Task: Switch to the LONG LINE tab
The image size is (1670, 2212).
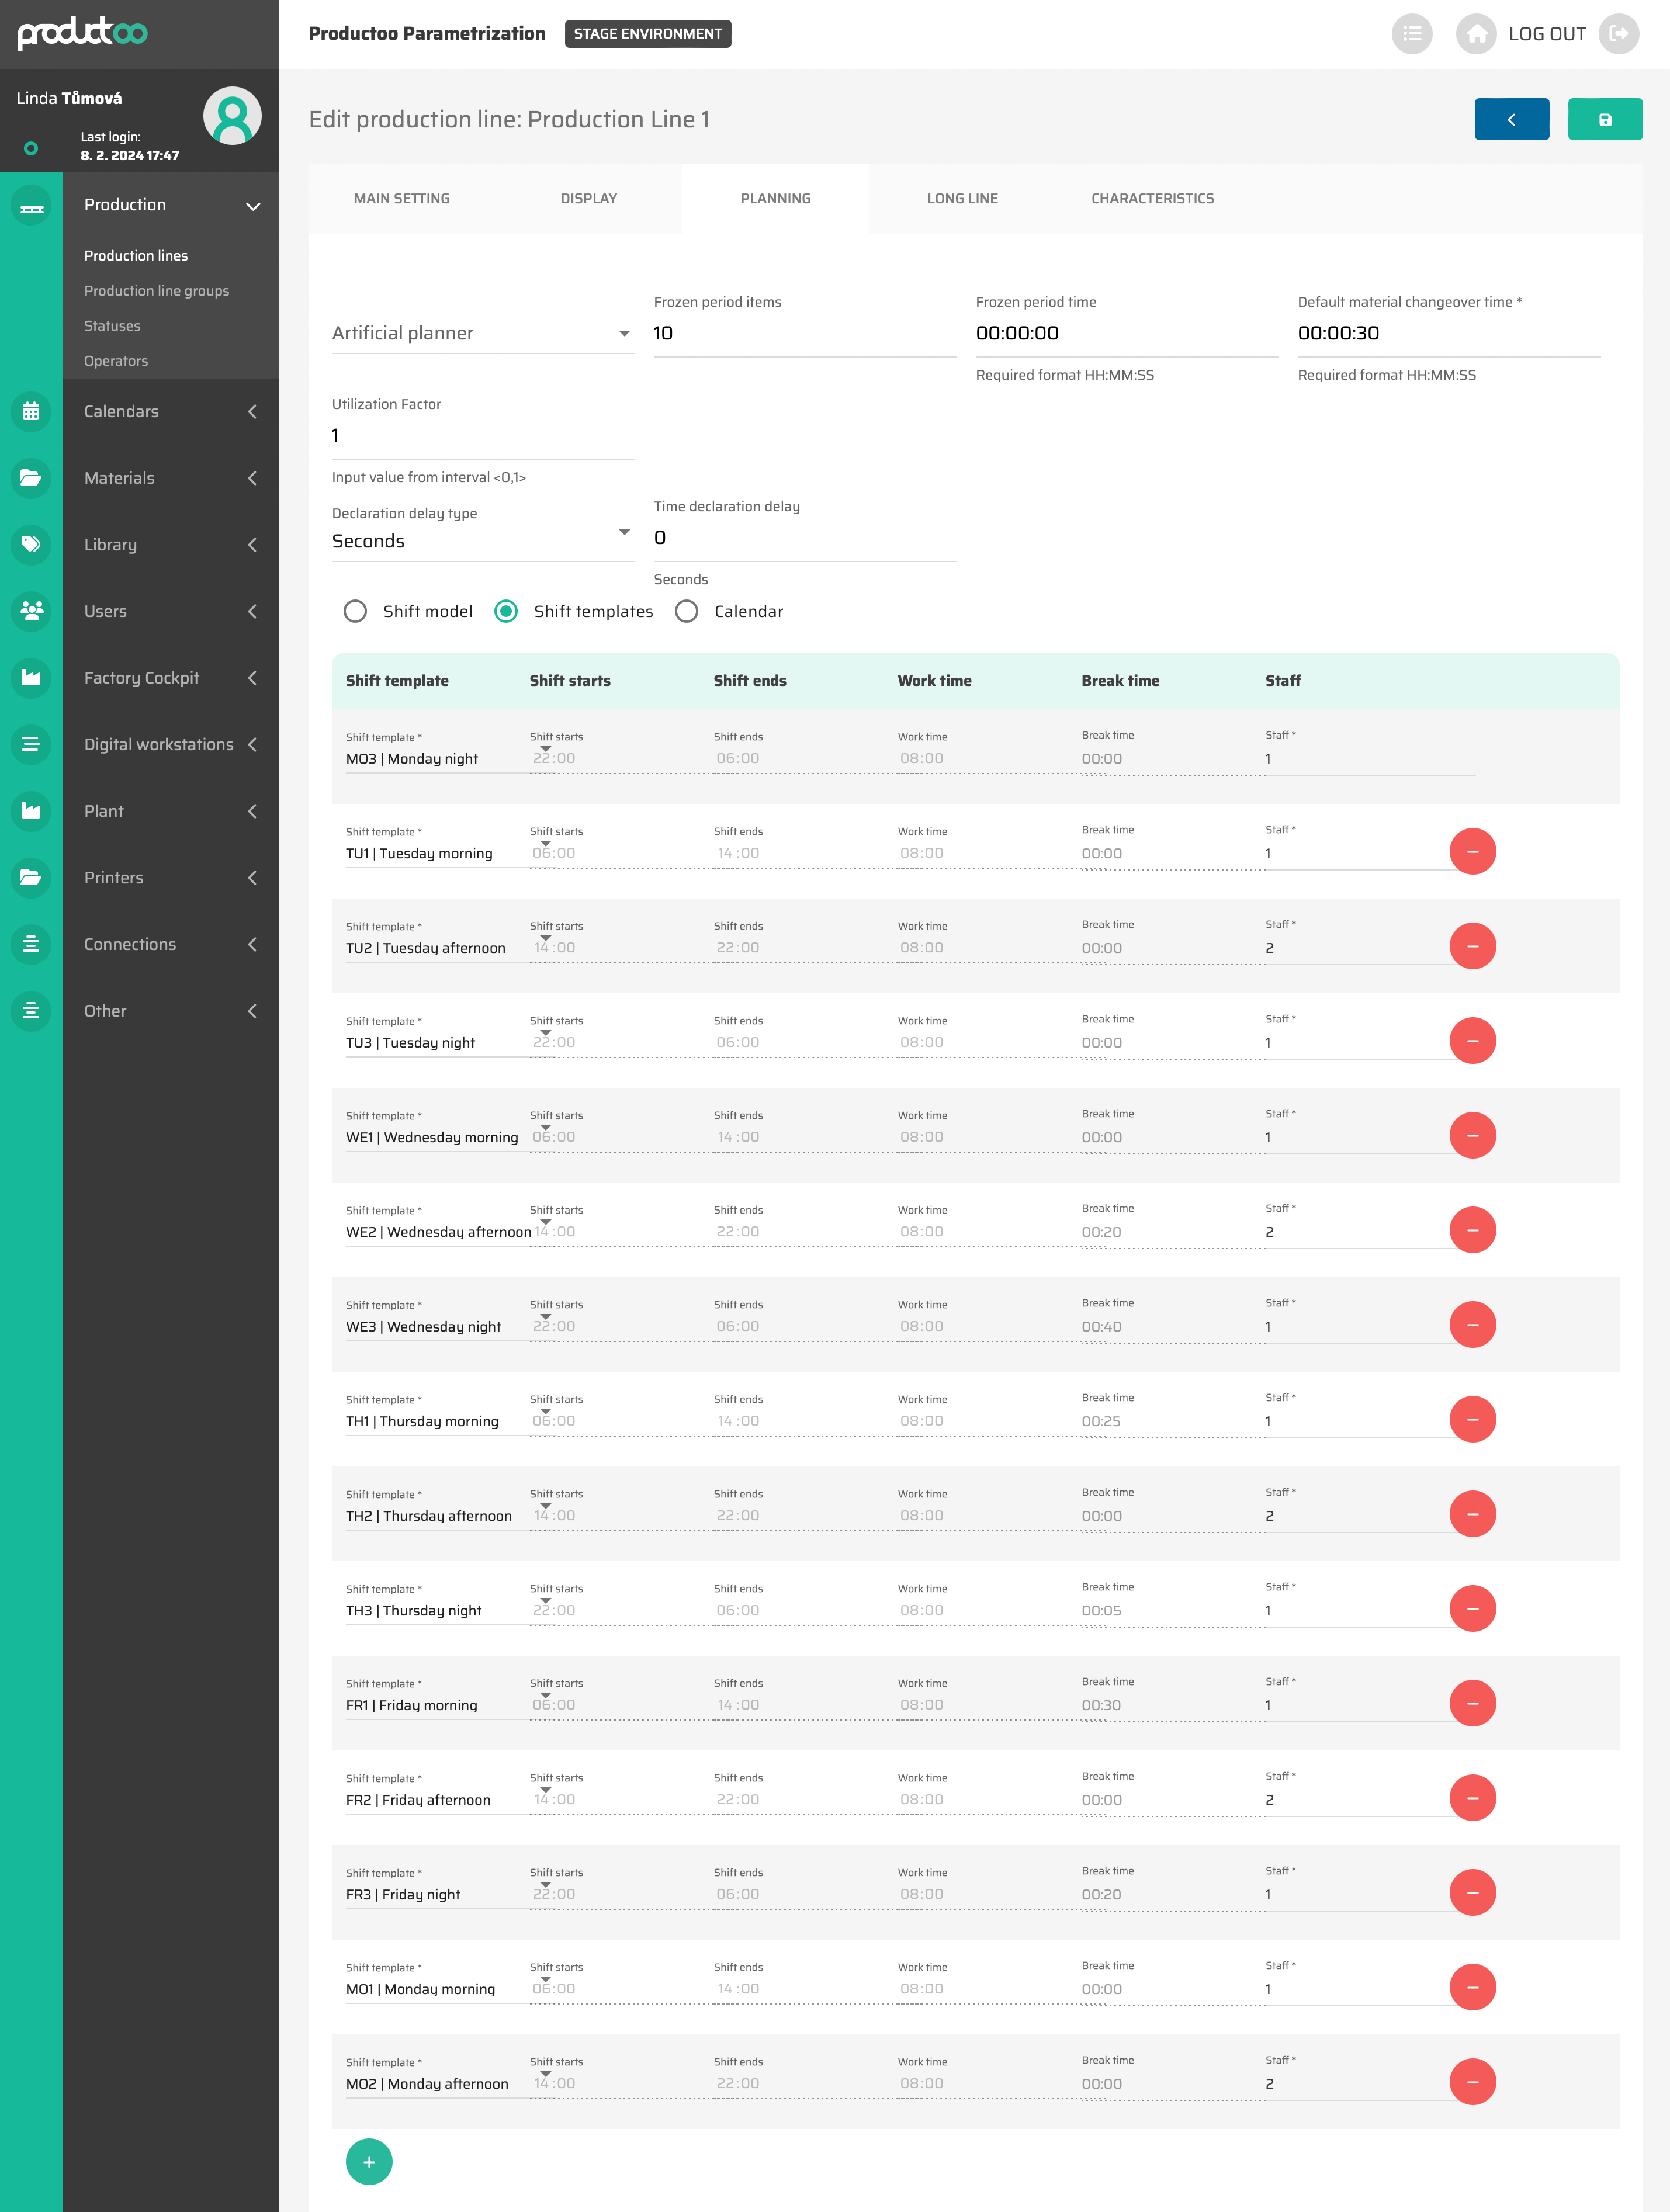Action: pyautogui.click(x=962, y=198)
